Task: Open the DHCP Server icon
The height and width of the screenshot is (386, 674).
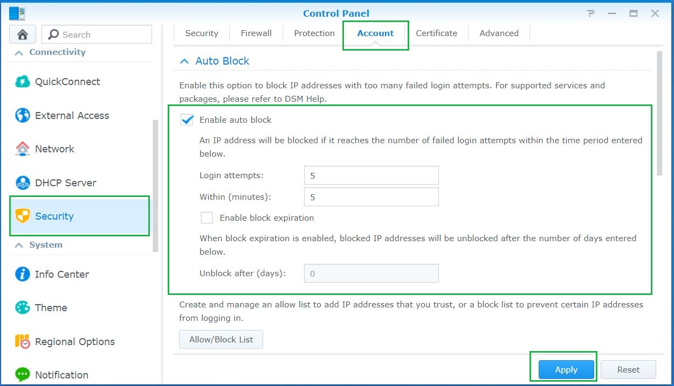Action: pyautogui.click(x=23, y=183)
